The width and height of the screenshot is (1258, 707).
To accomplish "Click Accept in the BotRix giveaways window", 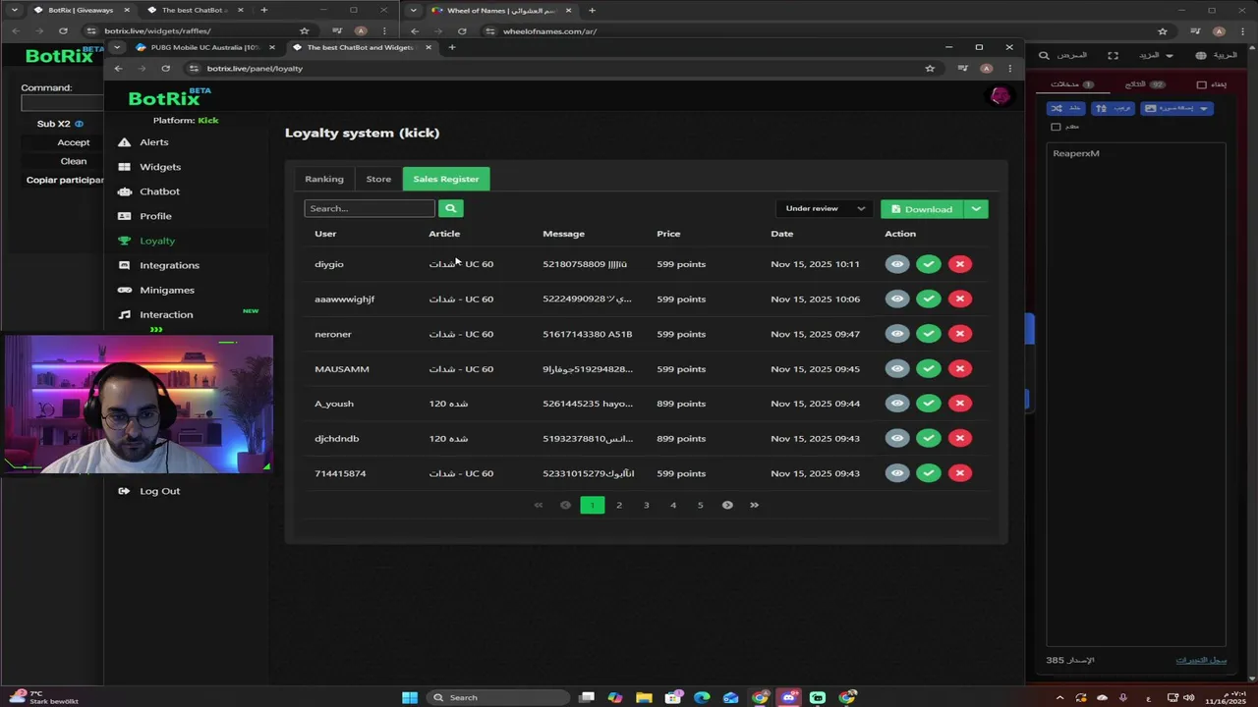I will pos(73,142).
